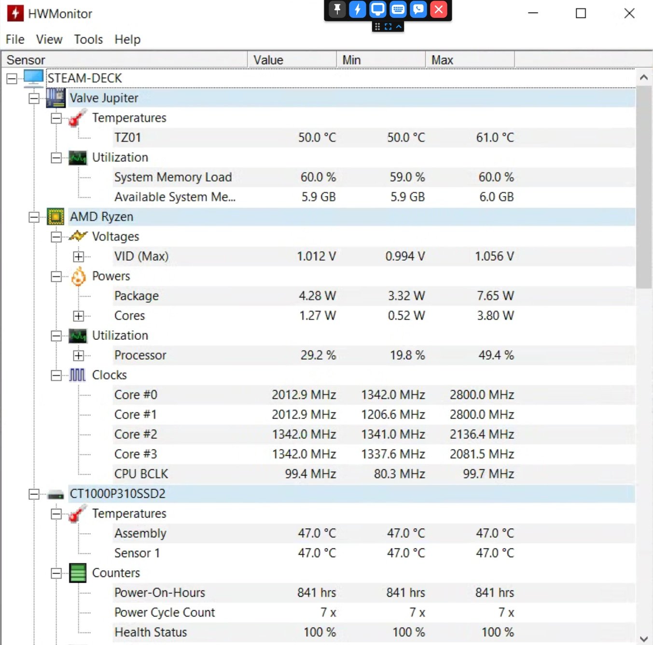The image size is (653, 645).
Task: Select the Power Cycle Count row
Action: click(374, 613)
